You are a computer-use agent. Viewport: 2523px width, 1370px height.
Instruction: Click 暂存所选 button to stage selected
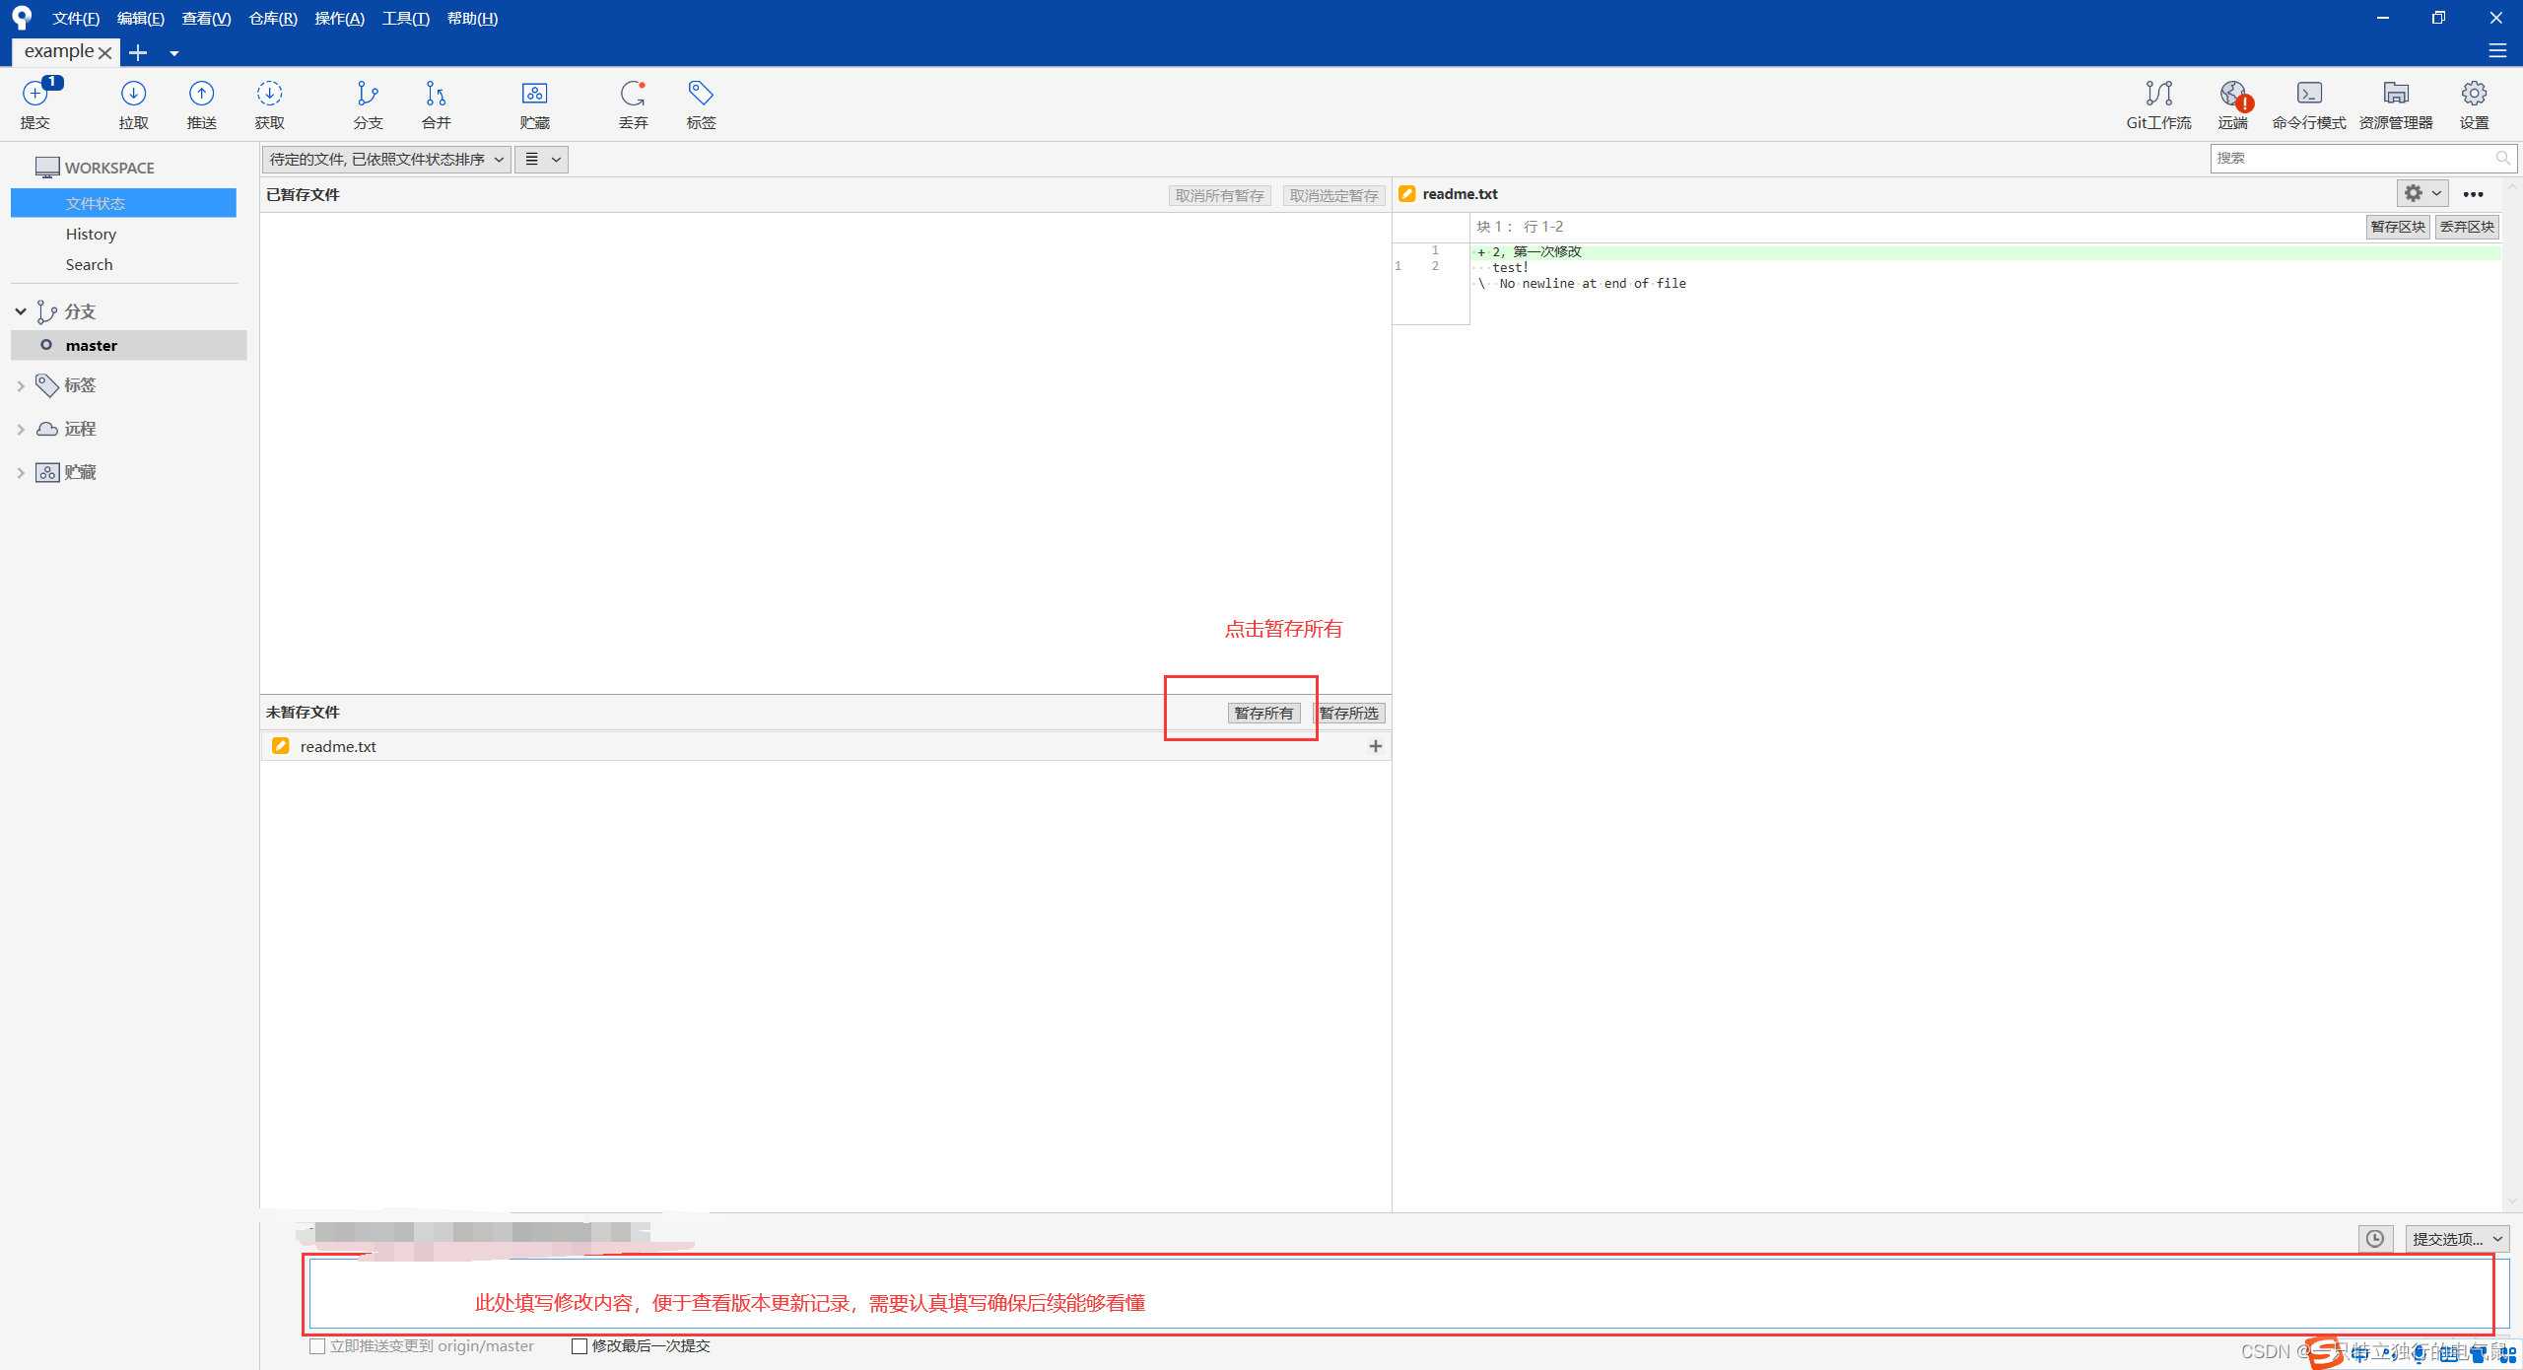(x=1351, y=711)
